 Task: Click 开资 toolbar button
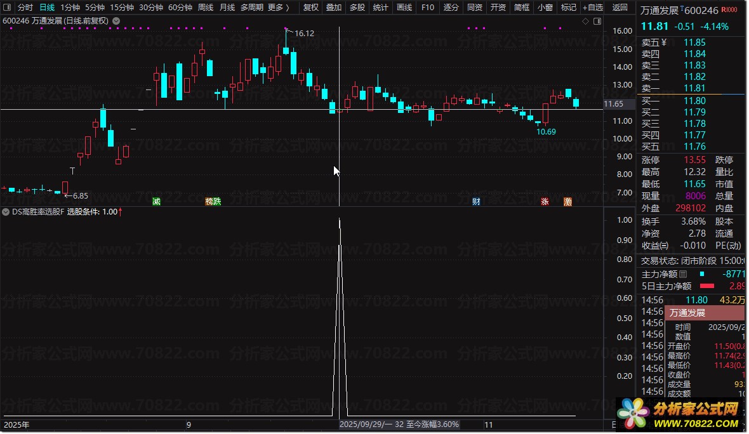(498, 7)
